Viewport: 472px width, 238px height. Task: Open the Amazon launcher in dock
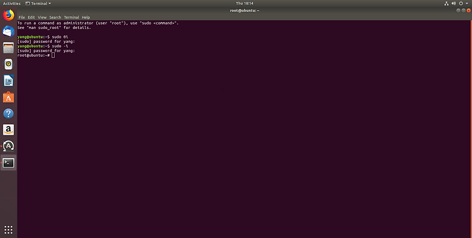(8, 130)
